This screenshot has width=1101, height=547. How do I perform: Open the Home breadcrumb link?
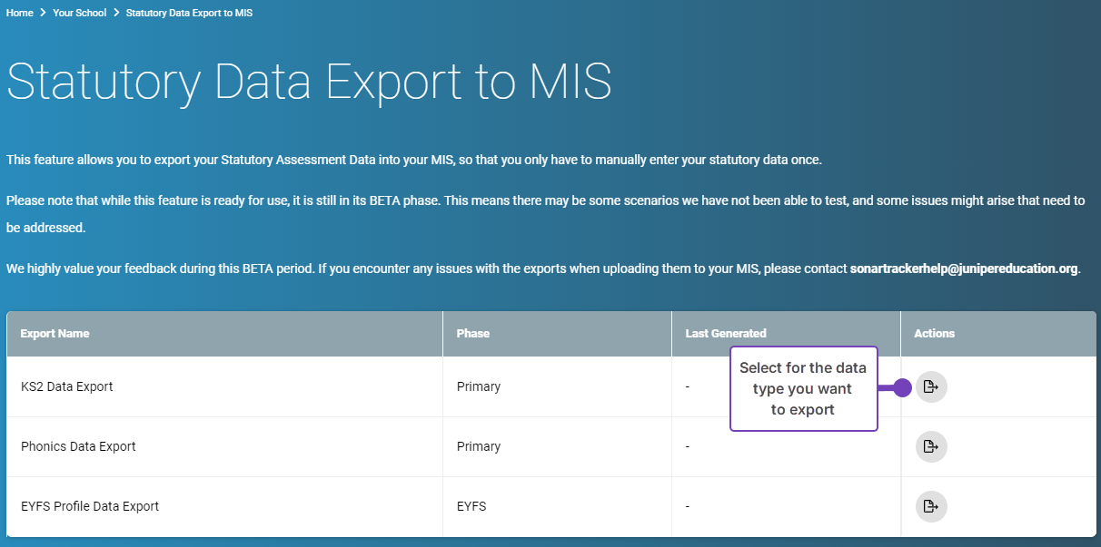click(x=19, y=13)
